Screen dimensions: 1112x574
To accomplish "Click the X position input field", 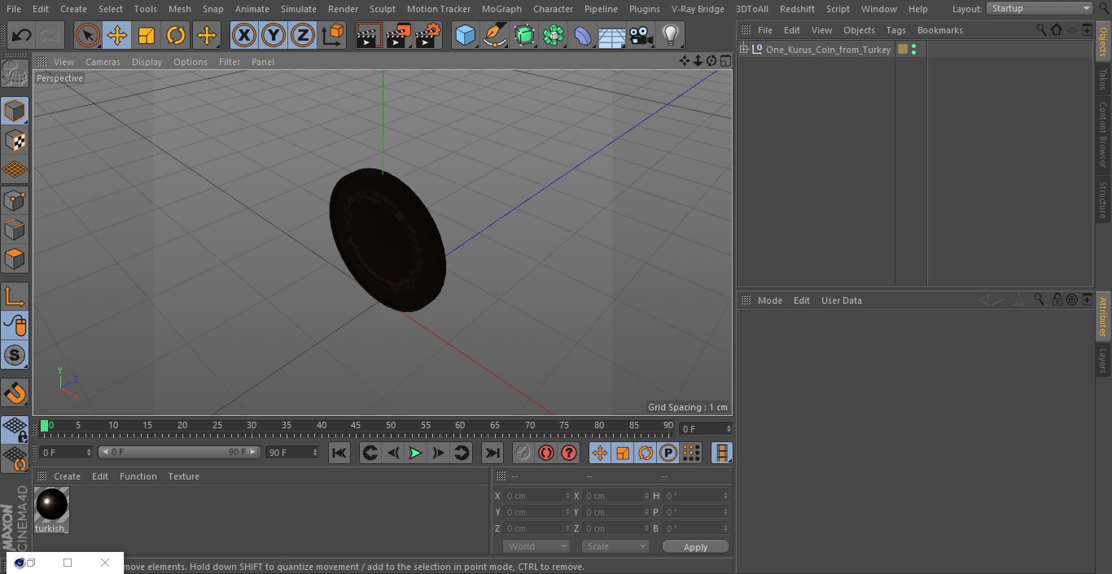I will (x=536, y=496).
